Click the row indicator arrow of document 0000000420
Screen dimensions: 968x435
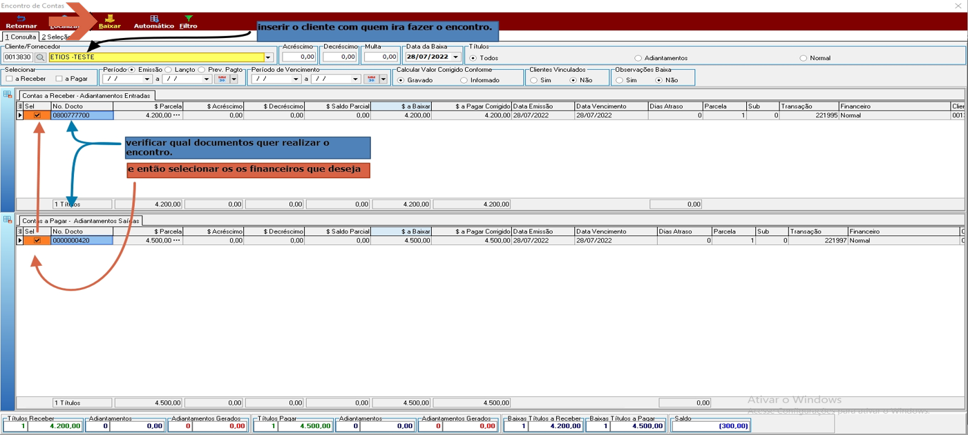click(x=20, y=241)
